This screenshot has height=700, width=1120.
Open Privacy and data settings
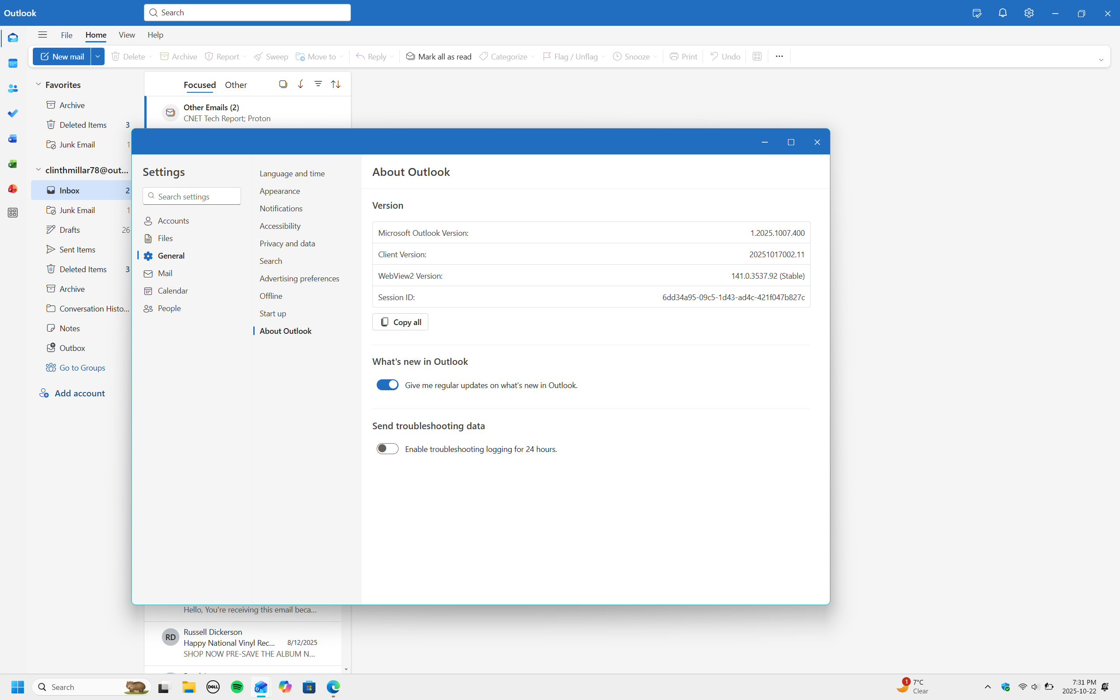click(287, 244)
